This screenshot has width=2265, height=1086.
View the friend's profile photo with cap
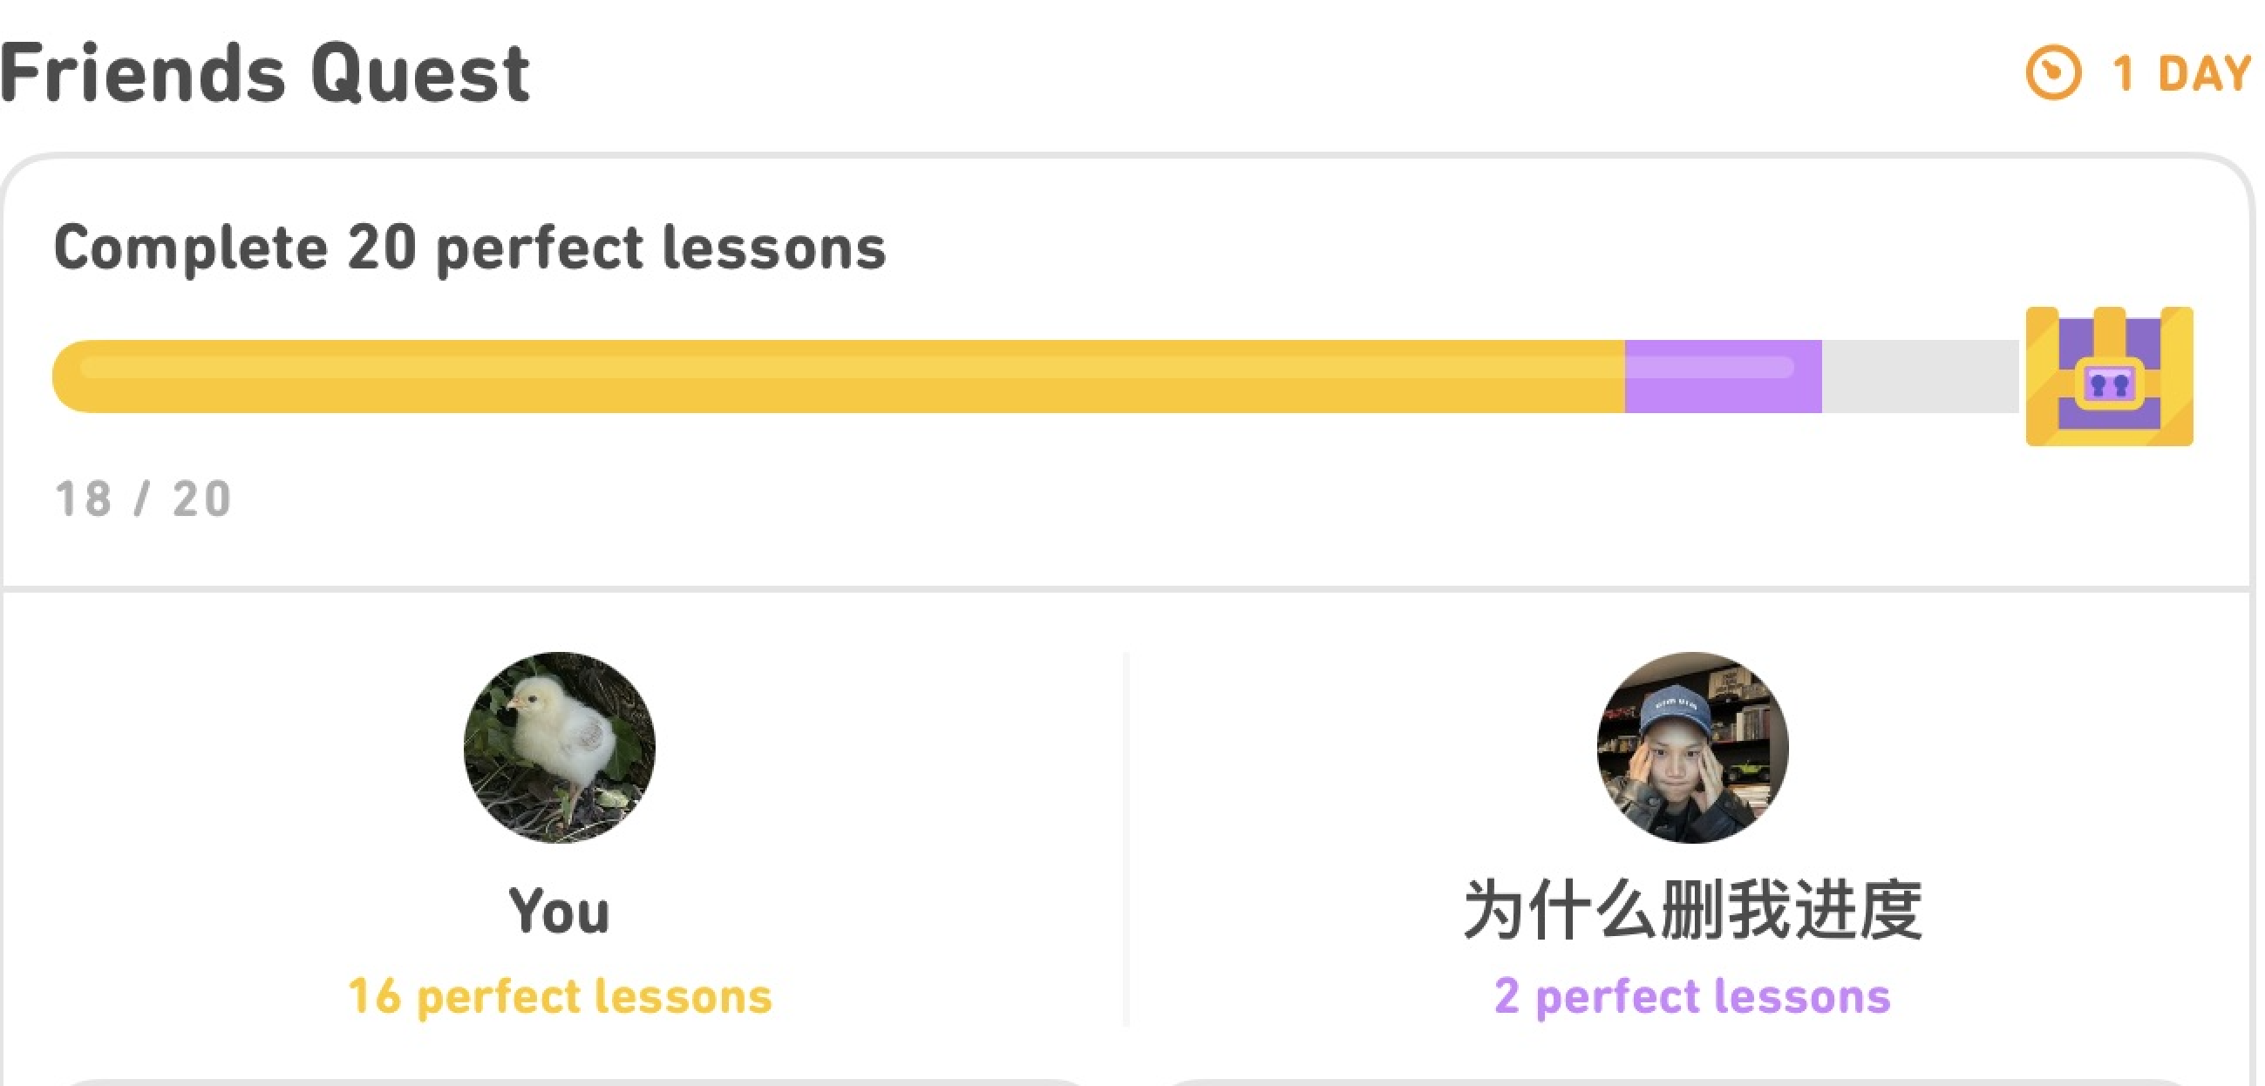click(x=1691, y=748)
